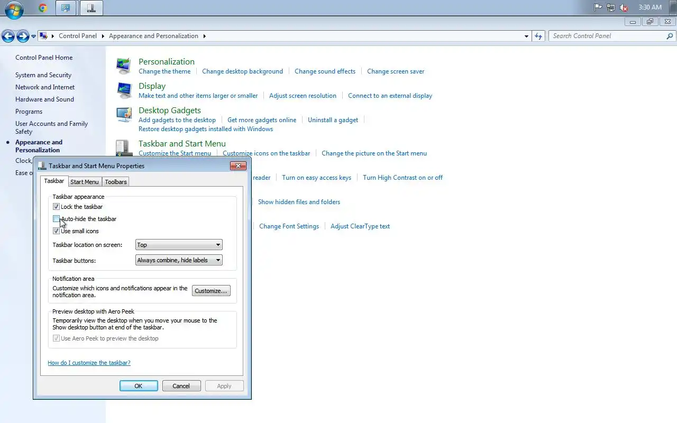Open Taskbar buttons combine dropdown
This screenshot has height=423, width=677.
(x=179, y=260)
